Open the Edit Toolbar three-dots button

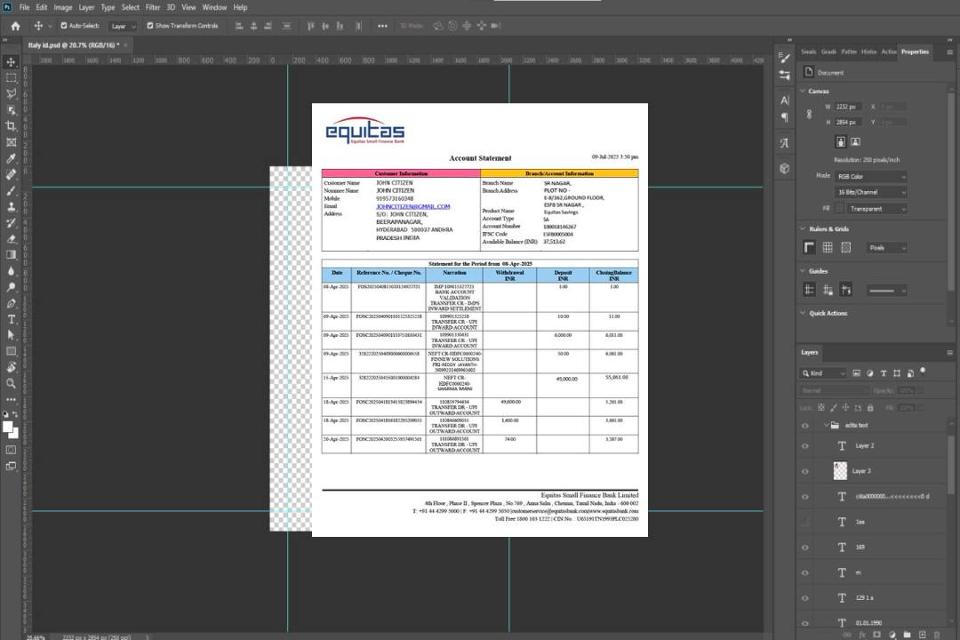(x=11, y=399)
